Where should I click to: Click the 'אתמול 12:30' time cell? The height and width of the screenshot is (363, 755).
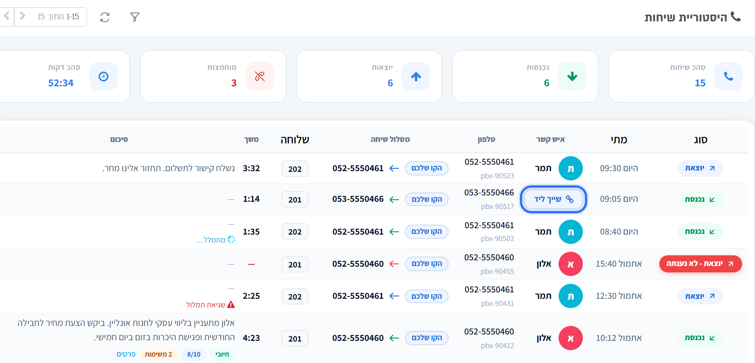click(619, 296)
